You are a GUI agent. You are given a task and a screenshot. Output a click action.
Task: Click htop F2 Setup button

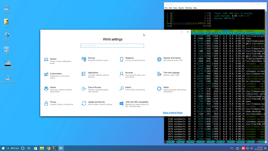179,142
